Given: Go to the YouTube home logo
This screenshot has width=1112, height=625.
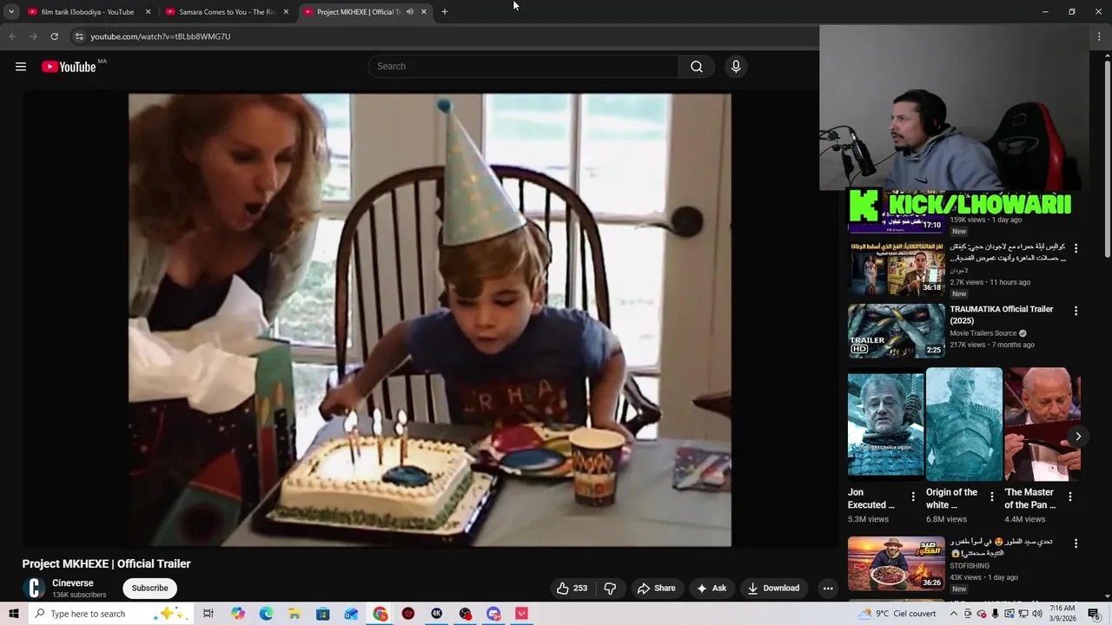Looking at the screenshot, I should tap(69, 67).
